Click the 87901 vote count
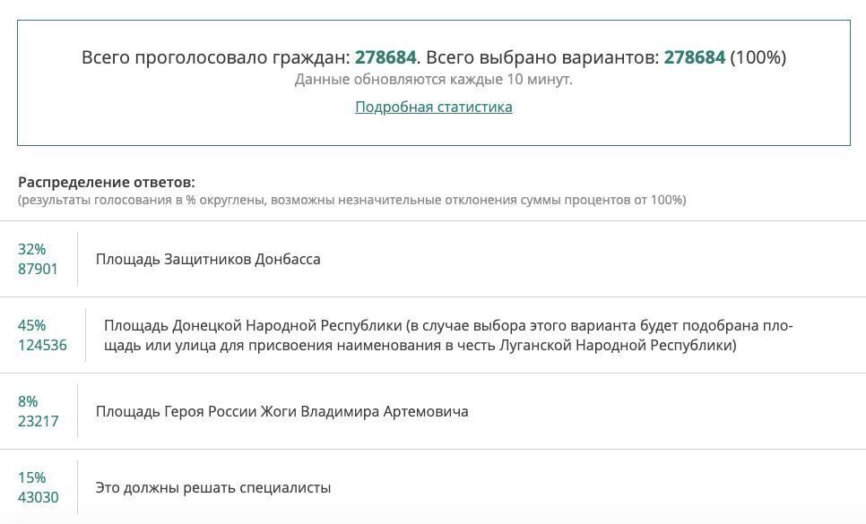 tap(38, 269)
